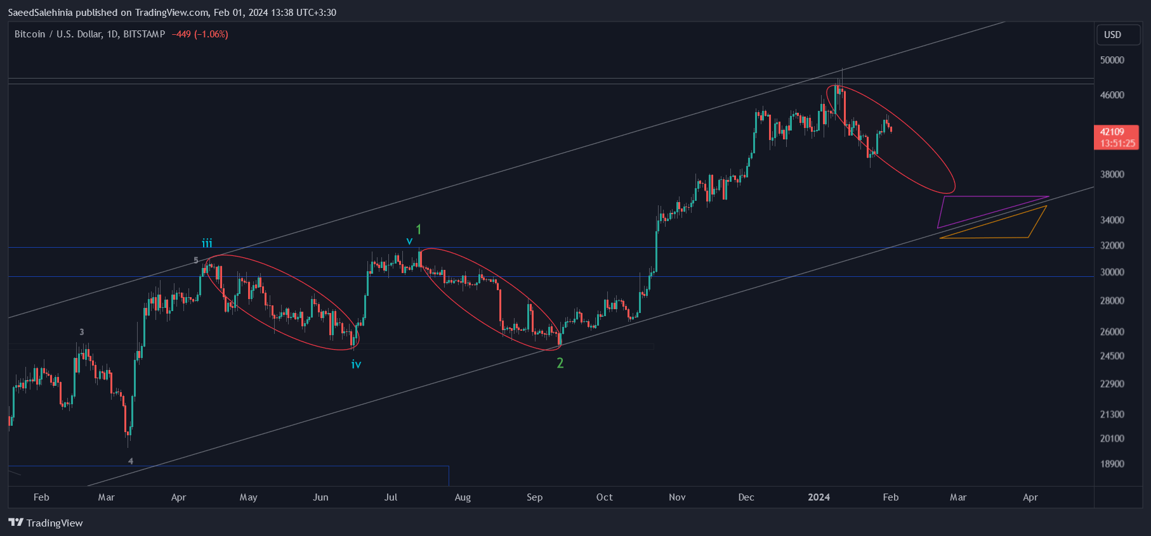Viewport: 1151px width, 536px height.
Task: Click the 34000 price axis label
Action: point(1112,220)
